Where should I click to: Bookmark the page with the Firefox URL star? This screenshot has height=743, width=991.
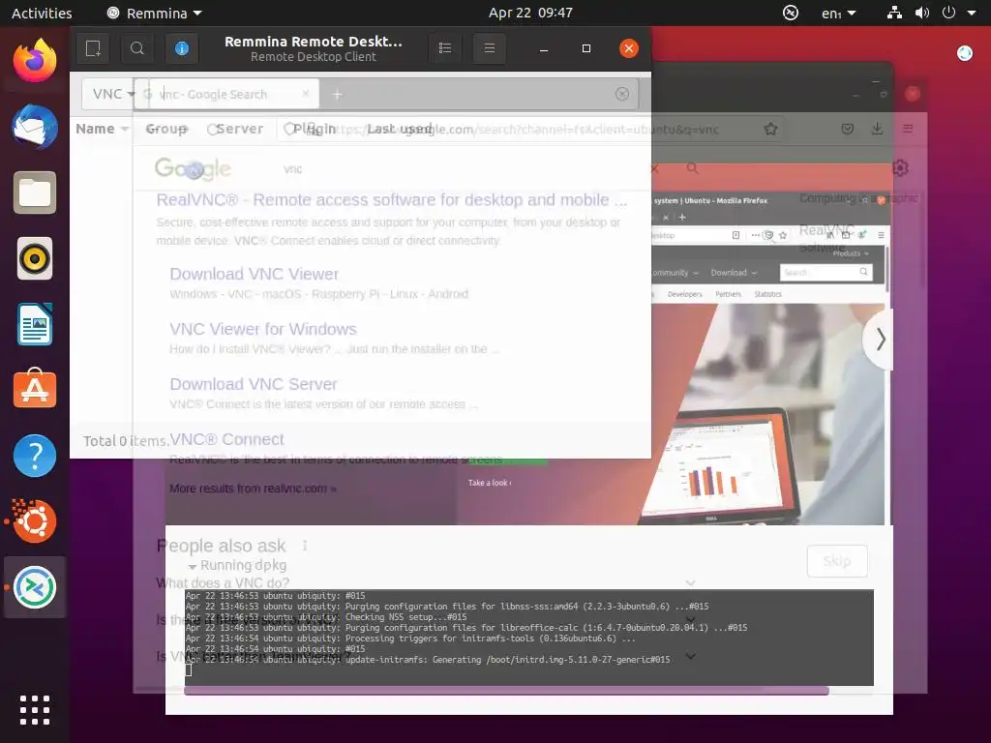(x=770, y=129)
